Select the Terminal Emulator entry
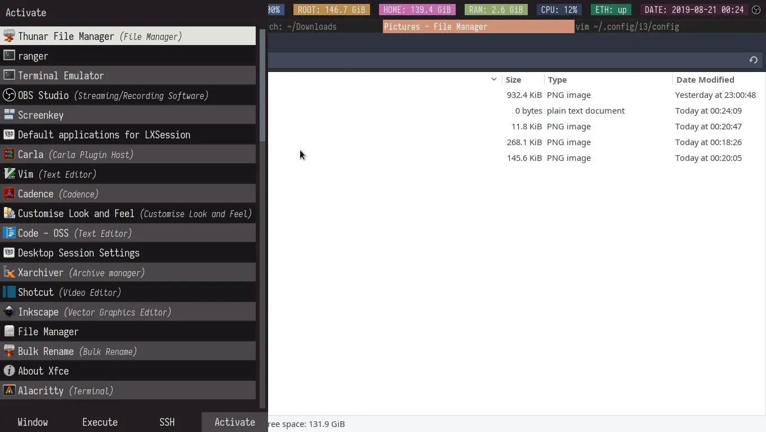 pos(128,75)
